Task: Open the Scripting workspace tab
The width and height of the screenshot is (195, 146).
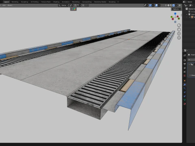Action: (112, 2)
